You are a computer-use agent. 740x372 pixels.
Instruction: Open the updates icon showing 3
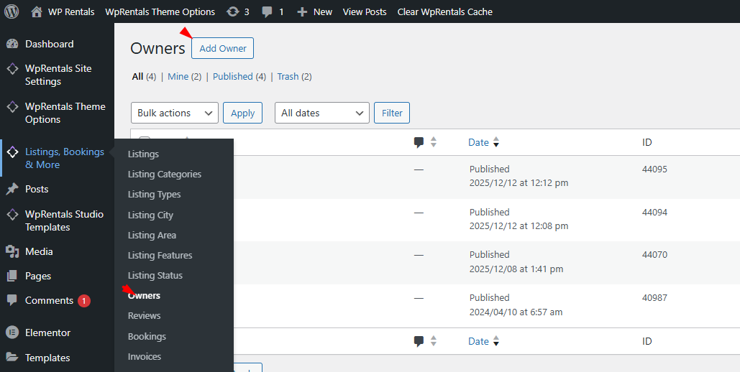[234, 11]
